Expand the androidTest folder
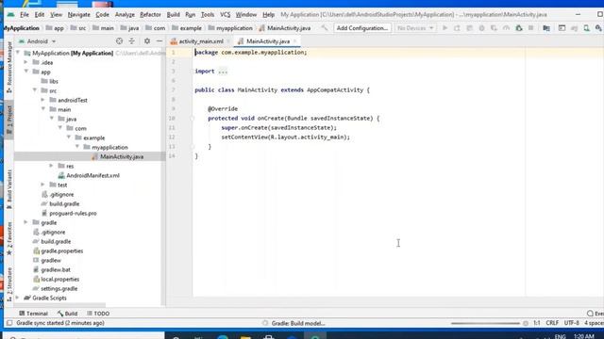 (x=42, y=100)
